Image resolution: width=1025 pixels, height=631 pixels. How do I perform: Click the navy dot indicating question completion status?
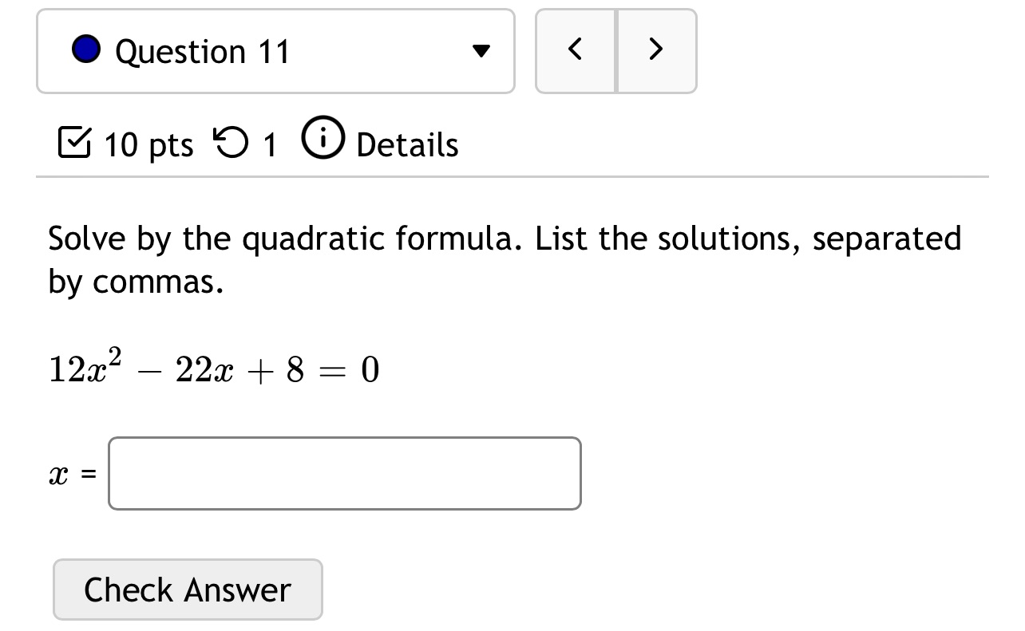86,49
